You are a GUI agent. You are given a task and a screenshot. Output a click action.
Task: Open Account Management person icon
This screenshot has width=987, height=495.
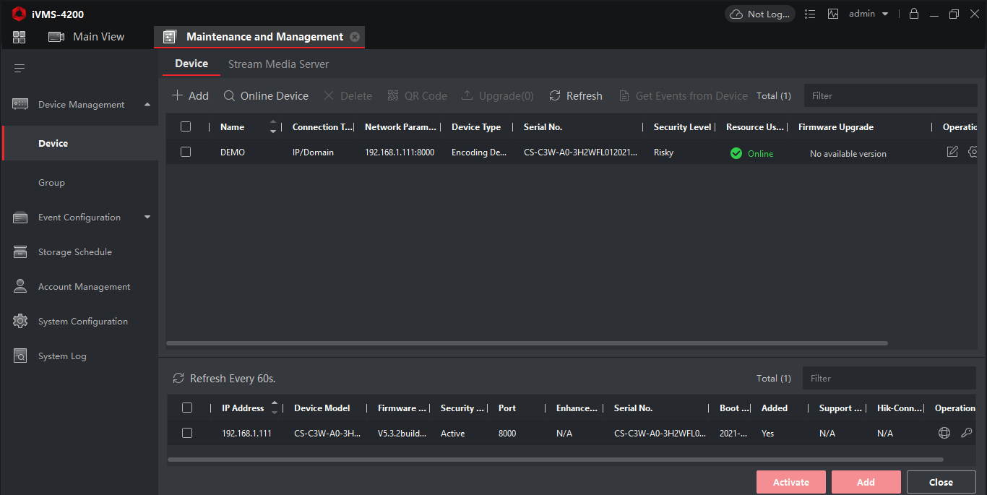click(20, 286)
